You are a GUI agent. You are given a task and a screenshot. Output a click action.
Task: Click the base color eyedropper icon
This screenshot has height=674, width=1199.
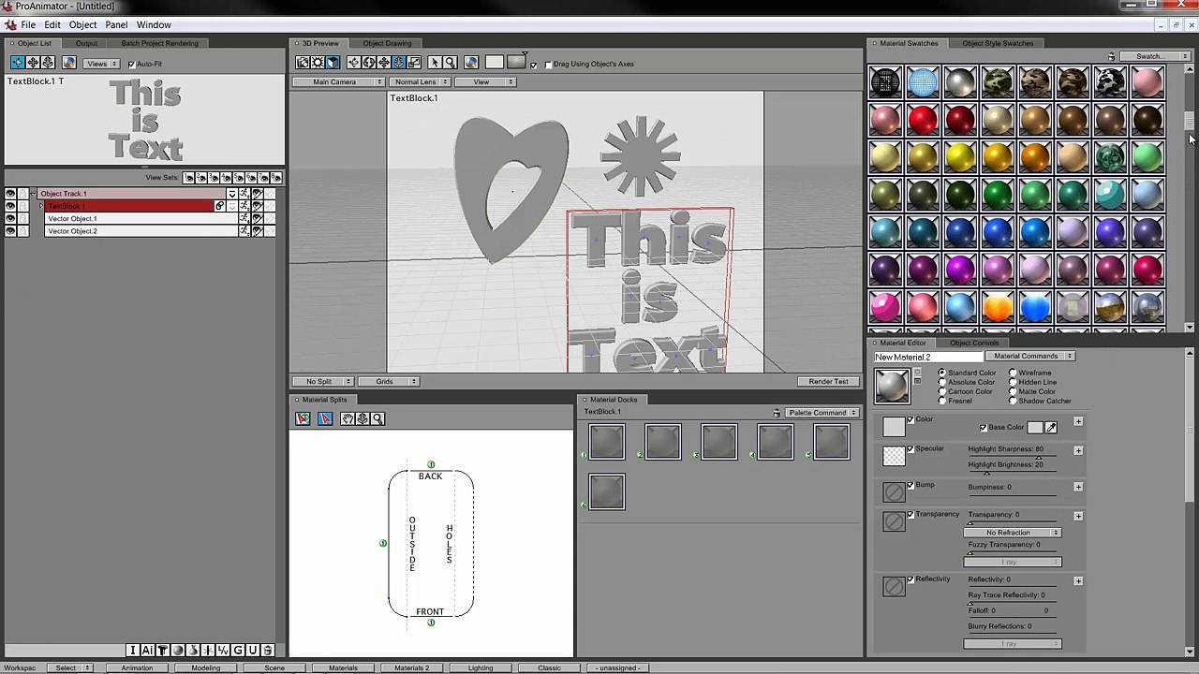tap(1051, 428)
